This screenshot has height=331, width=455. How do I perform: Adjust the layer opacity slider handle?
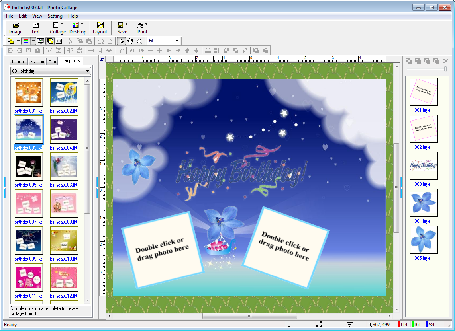tap(445, 69)
